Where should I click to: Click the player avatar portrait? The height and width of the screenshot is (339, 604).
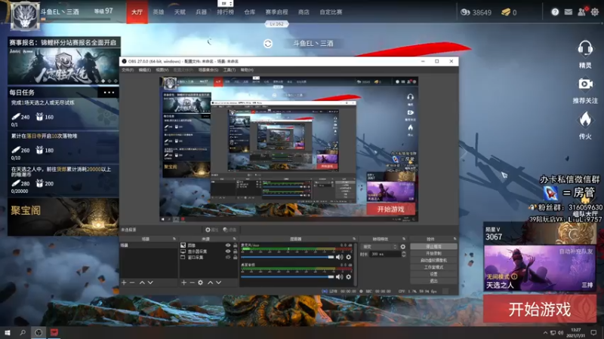[x=25, y=16]
